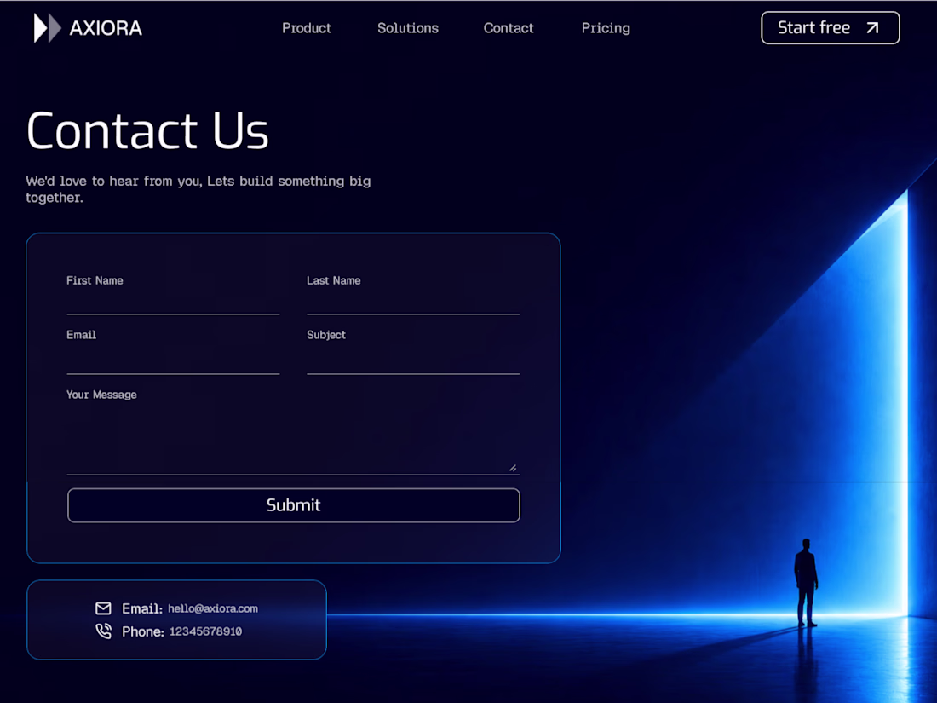Click the envelope icon beside Email
937x703 pixels.
coord(103,608)
